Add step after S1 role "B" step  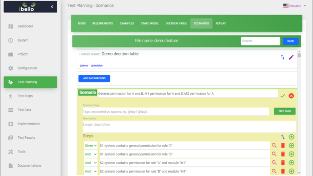click(x=291, y=154)
